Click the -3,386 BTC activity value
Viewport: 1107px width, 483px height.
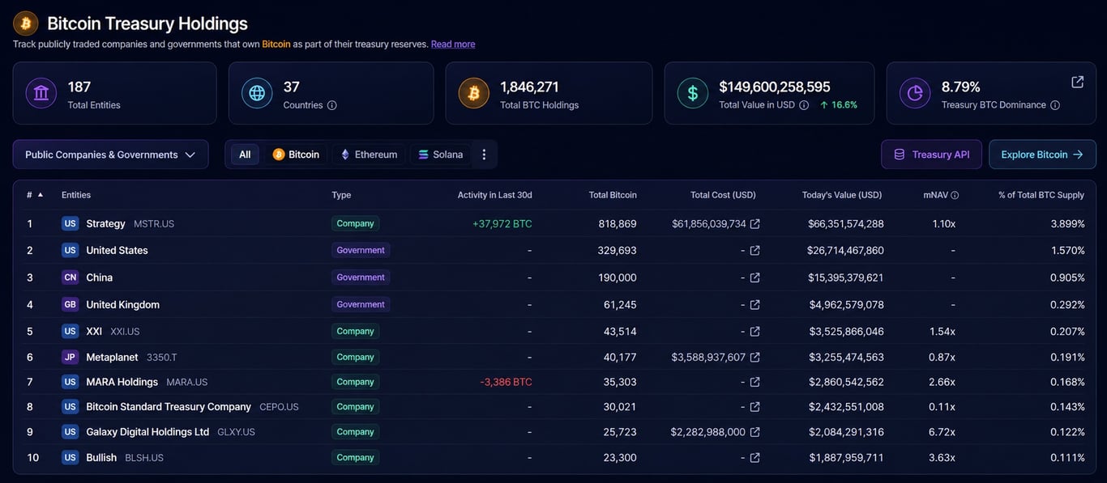pos(506,382)
